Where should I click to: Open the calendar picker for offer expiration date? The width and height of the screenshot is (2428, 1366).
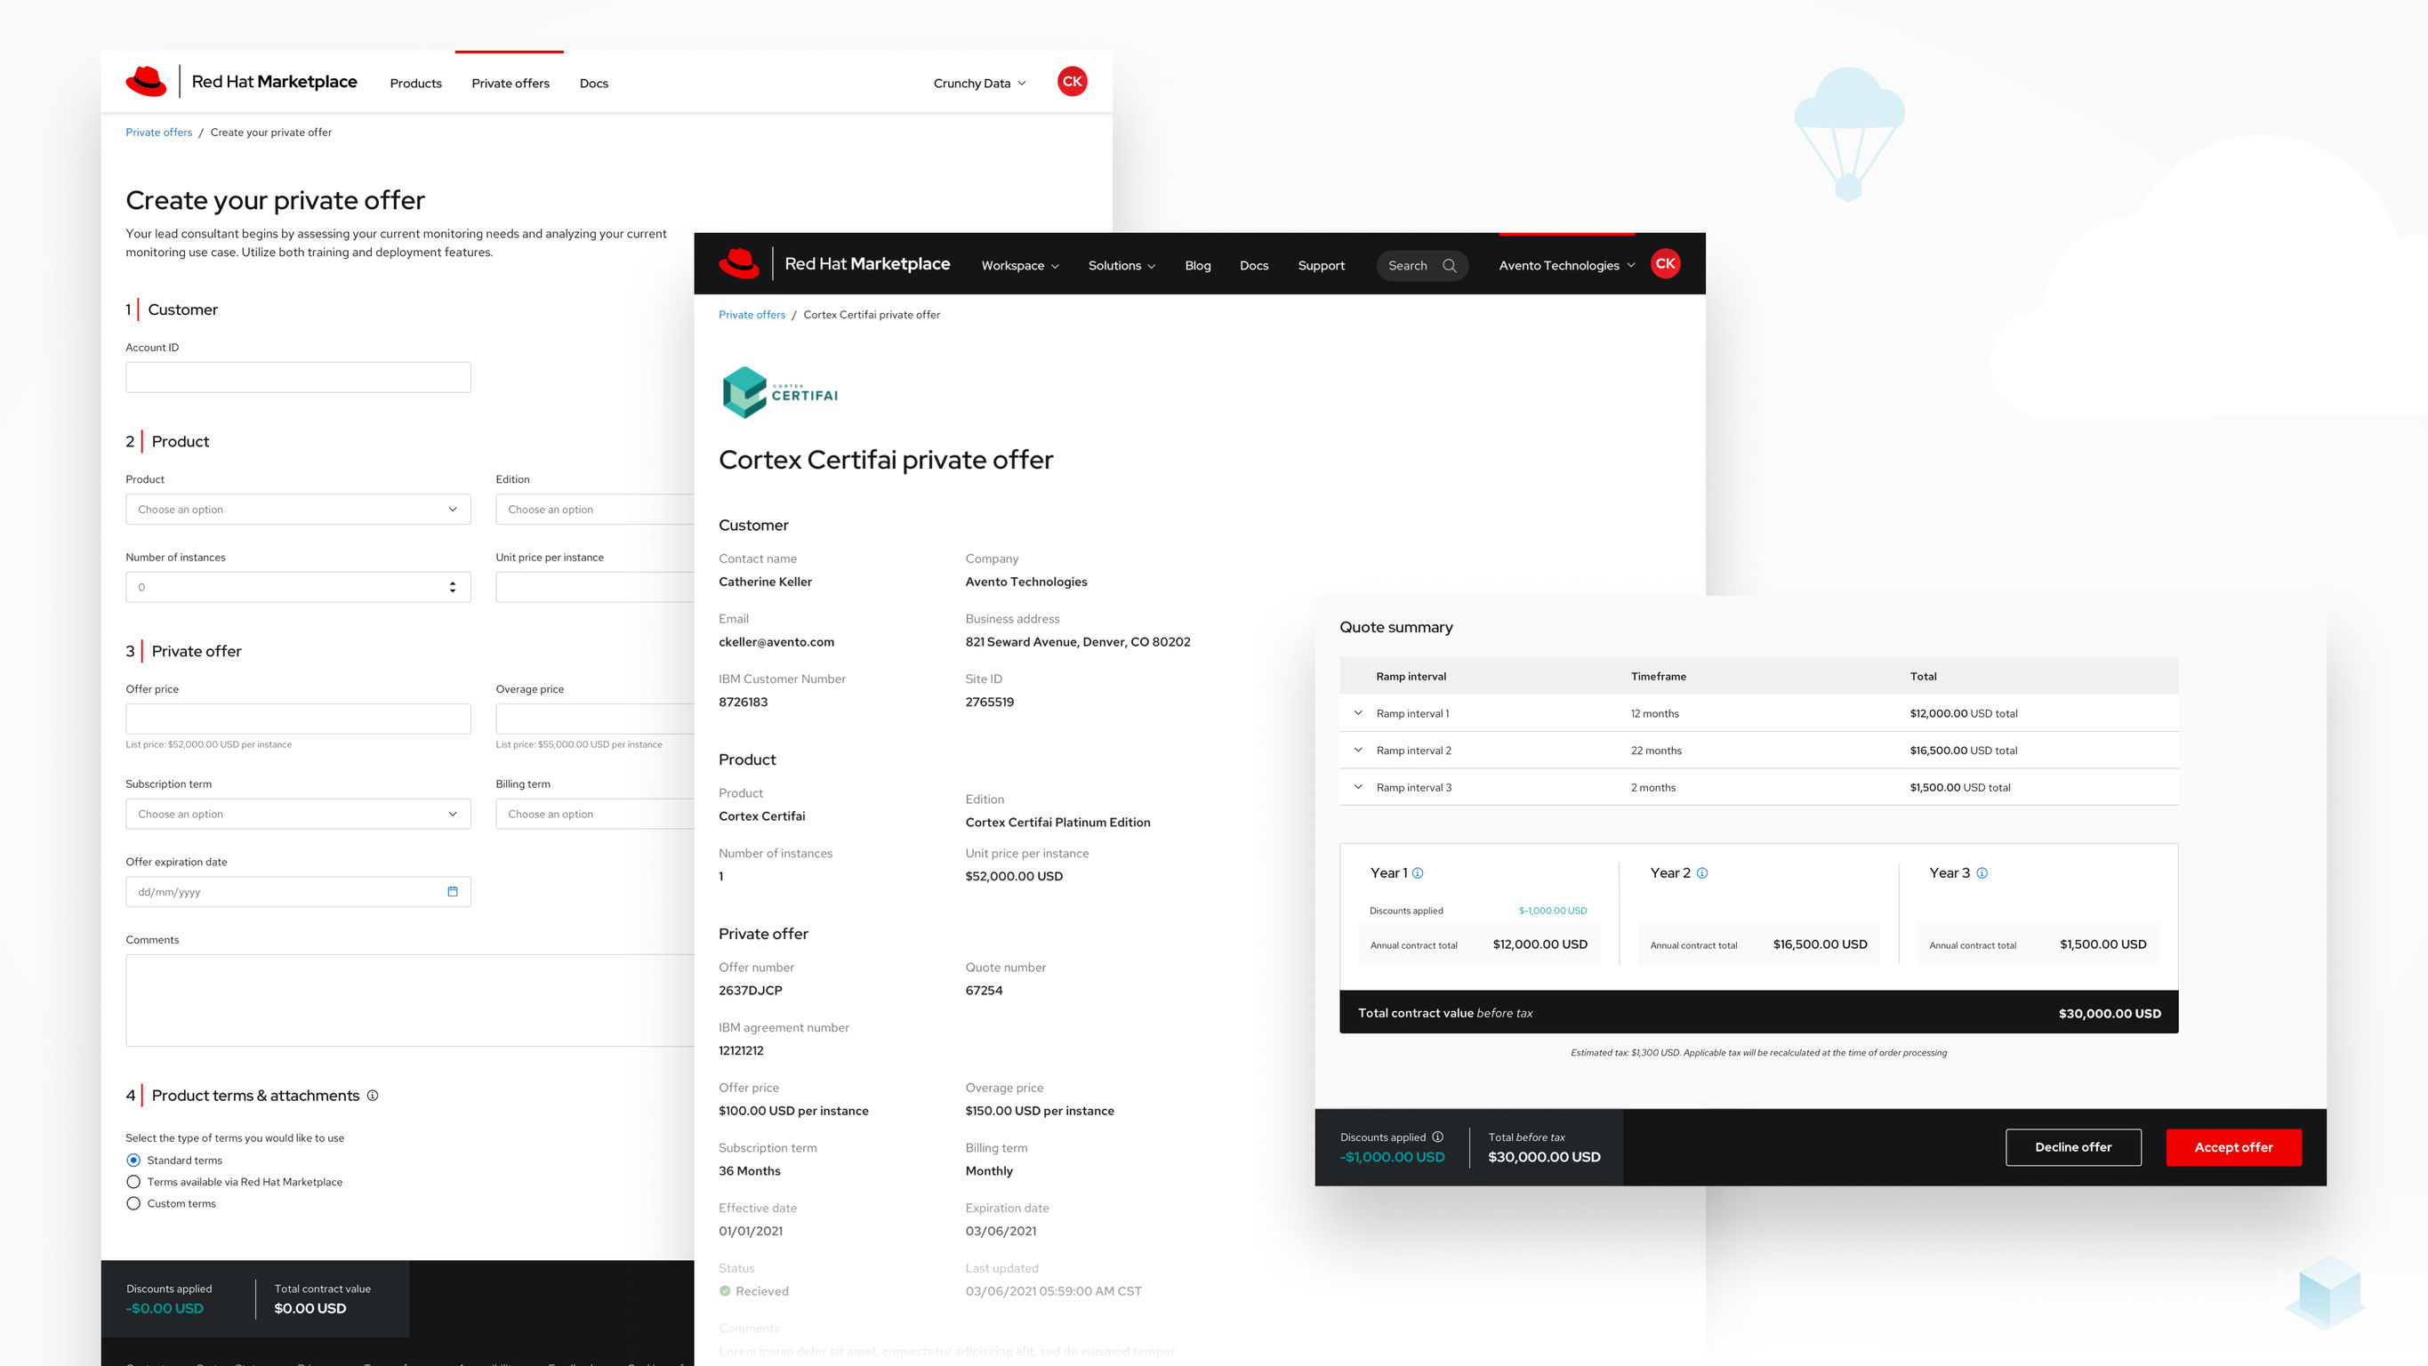point(454,891)
